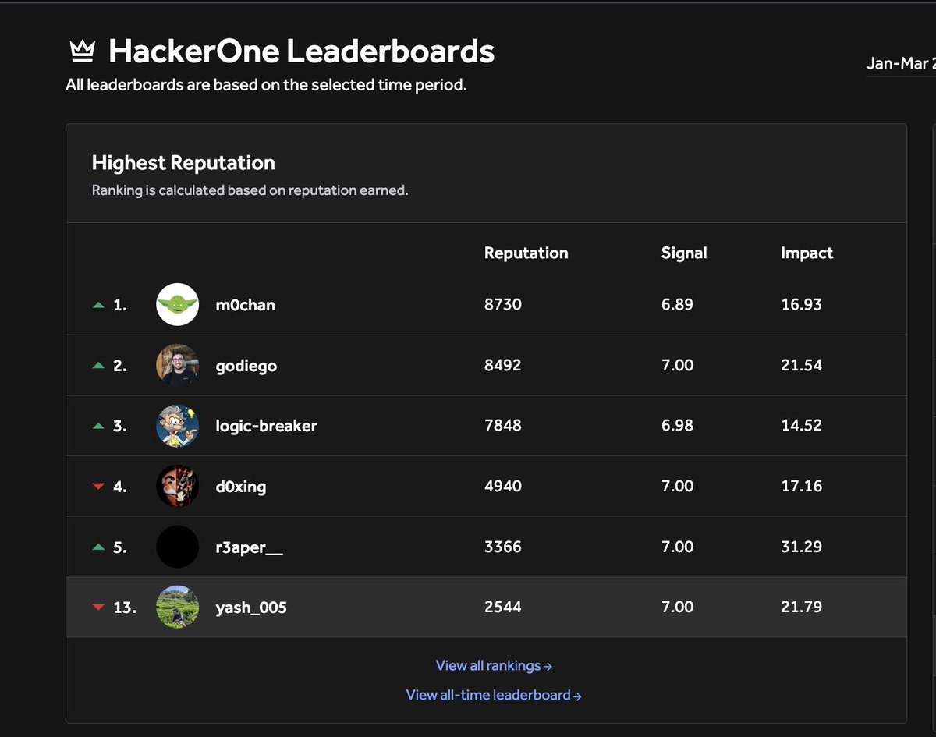The image size is (936, 737).
Task: Click rank number 13.
Action: [x=125, y=607]
